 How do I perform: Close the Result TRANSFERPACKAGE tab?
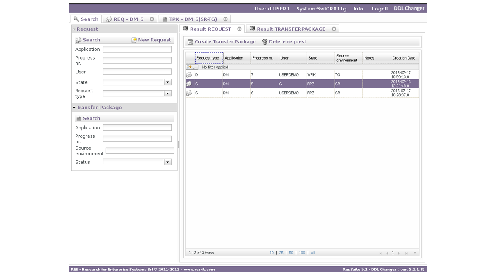click(334, 29)
